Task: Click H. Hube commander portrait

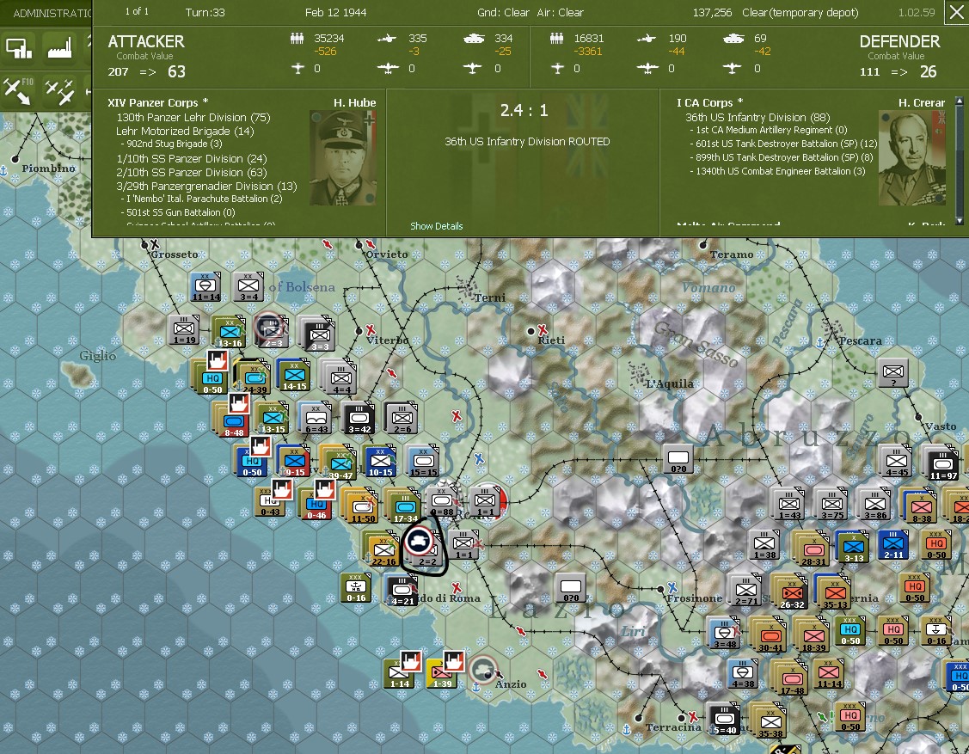Action: pos(343,158)
